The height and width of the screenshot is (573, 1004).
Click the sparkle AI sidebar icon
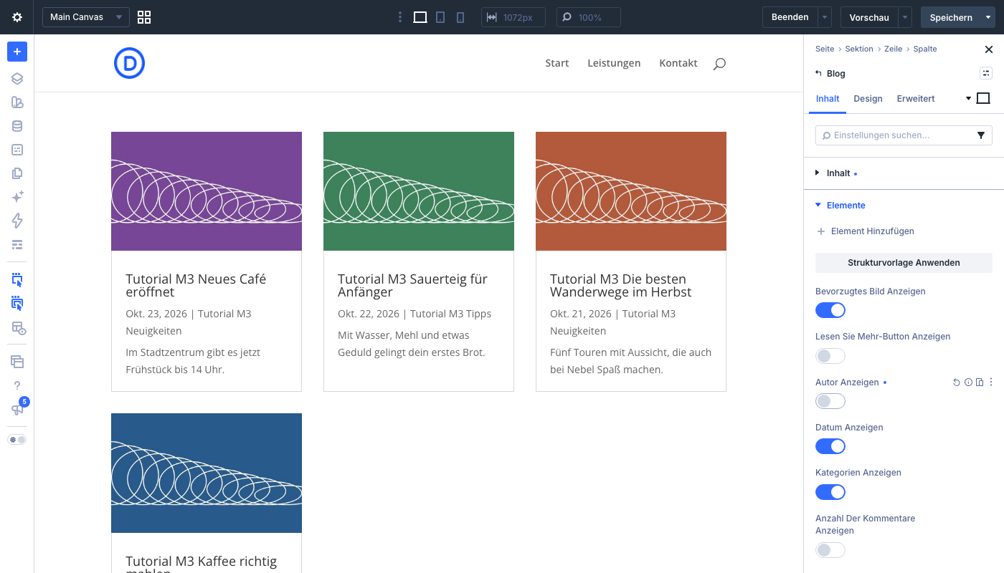pyautogui.click(x=17, y=196)
